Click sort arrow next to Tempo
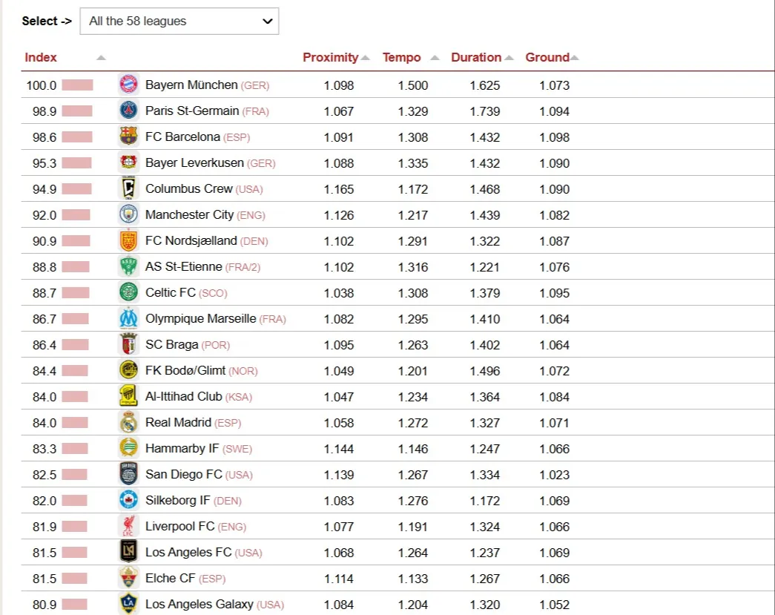The height and width of the screenshot is (615, 775). coord(435,58)
